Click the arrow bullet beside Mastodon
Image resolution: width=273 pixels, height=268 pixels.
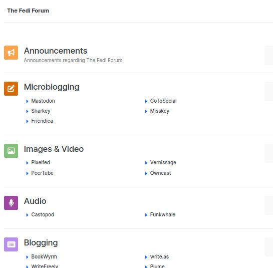coord(27,101)
